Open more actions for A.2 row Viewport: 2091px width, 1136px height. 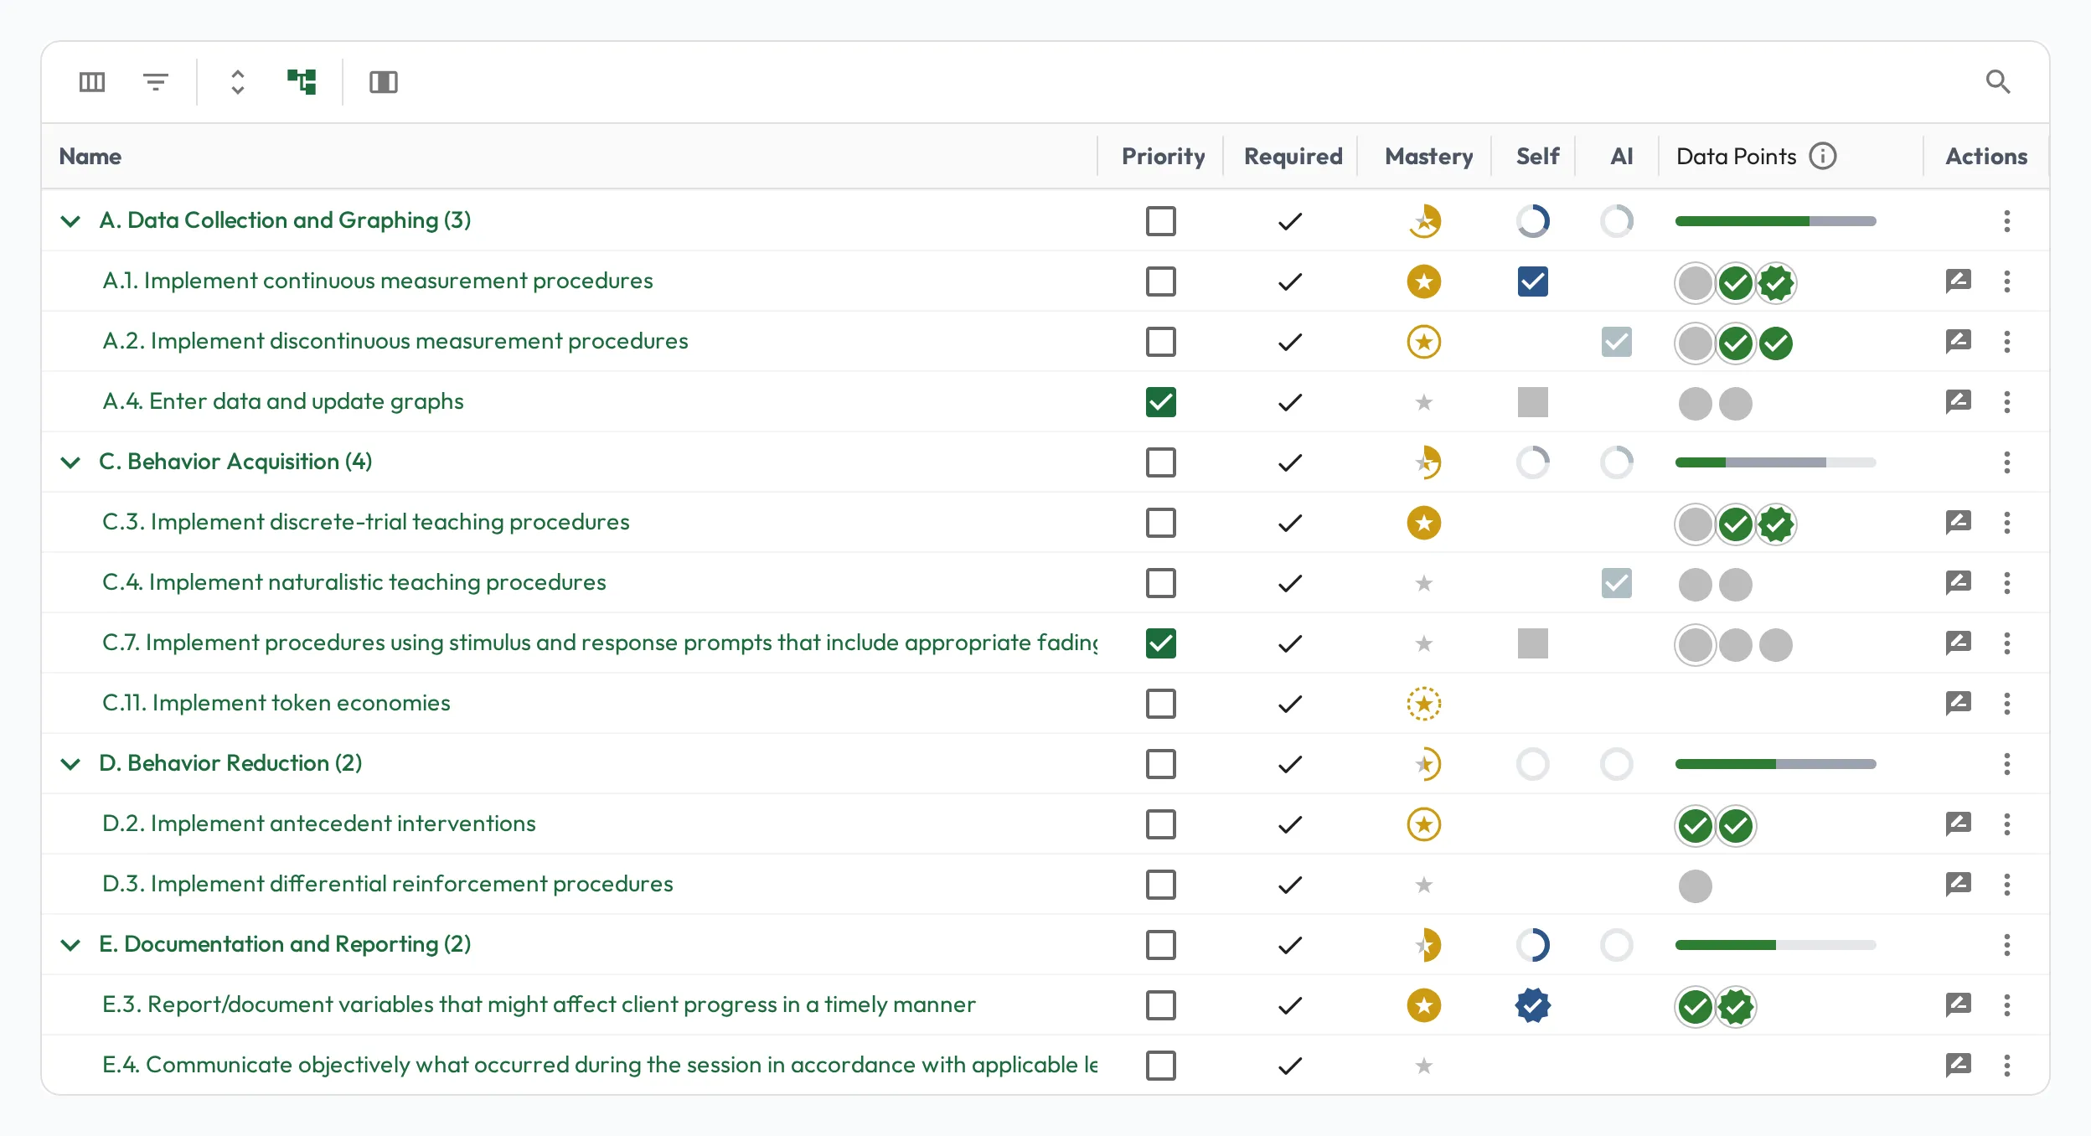(2007, 342)
